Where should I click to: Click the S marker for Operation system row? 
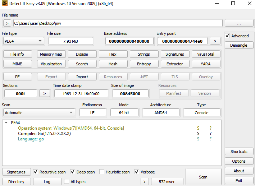click(x=198, y=128)
